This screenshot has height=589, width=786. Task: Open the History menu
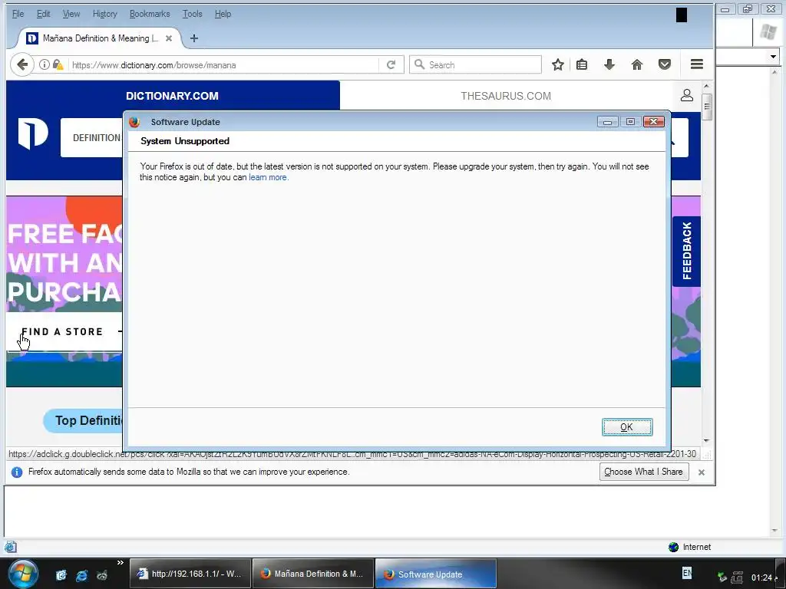(x=104, y=14)
